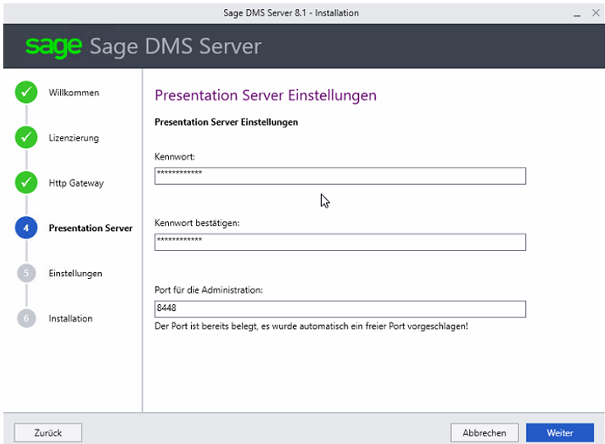Focus the Kennwort password field
605x444 pixels.
coord(339,176)
